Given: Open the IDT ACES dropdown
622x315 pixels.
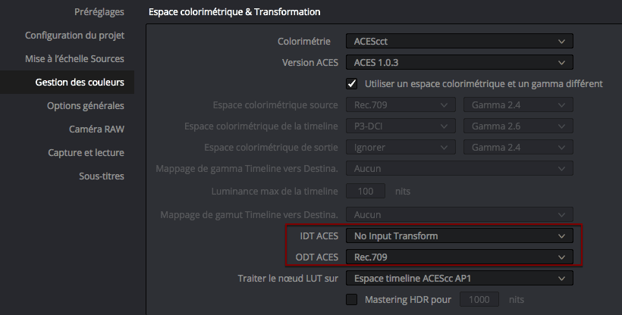Looking at the screenshot, I should tap(460, 235).
